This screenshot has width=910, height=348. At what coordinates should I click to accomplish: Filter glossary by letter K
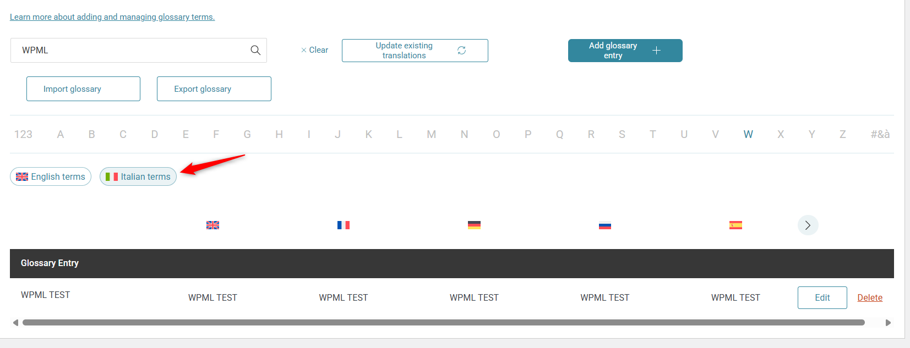(369, 134)
